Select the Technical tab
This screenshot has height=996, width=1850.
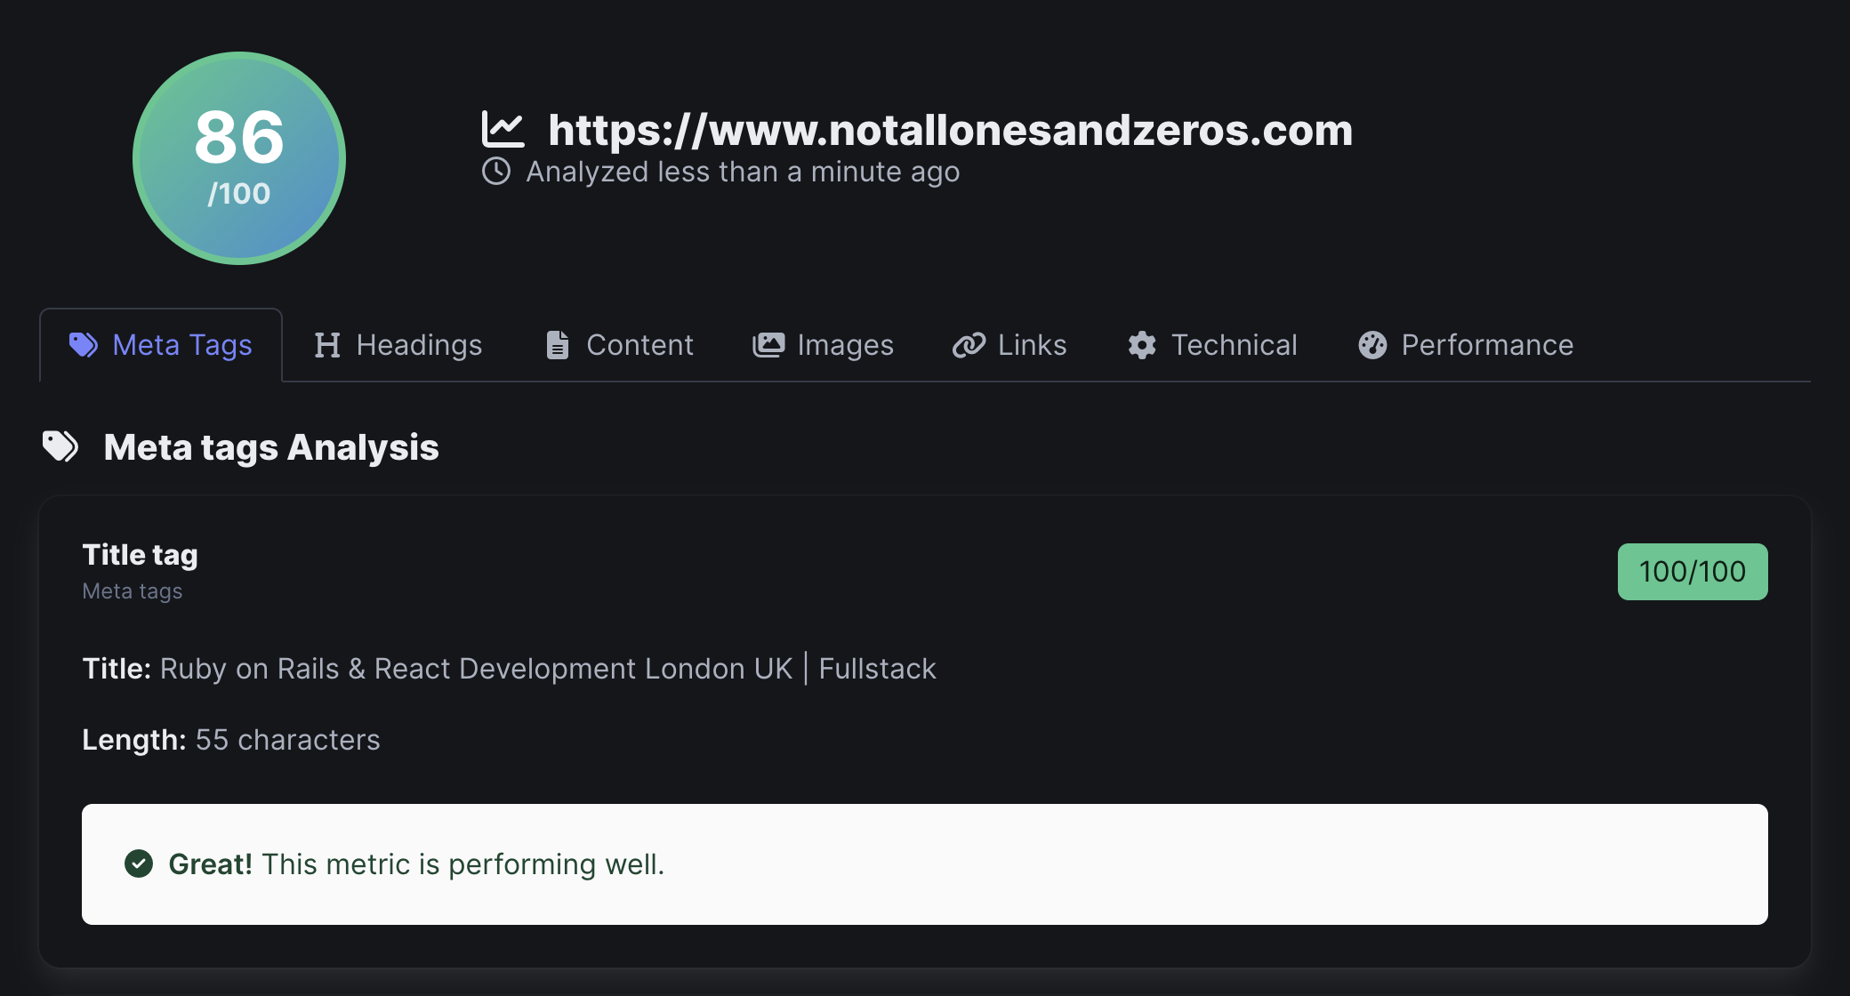coord(1213,345)
